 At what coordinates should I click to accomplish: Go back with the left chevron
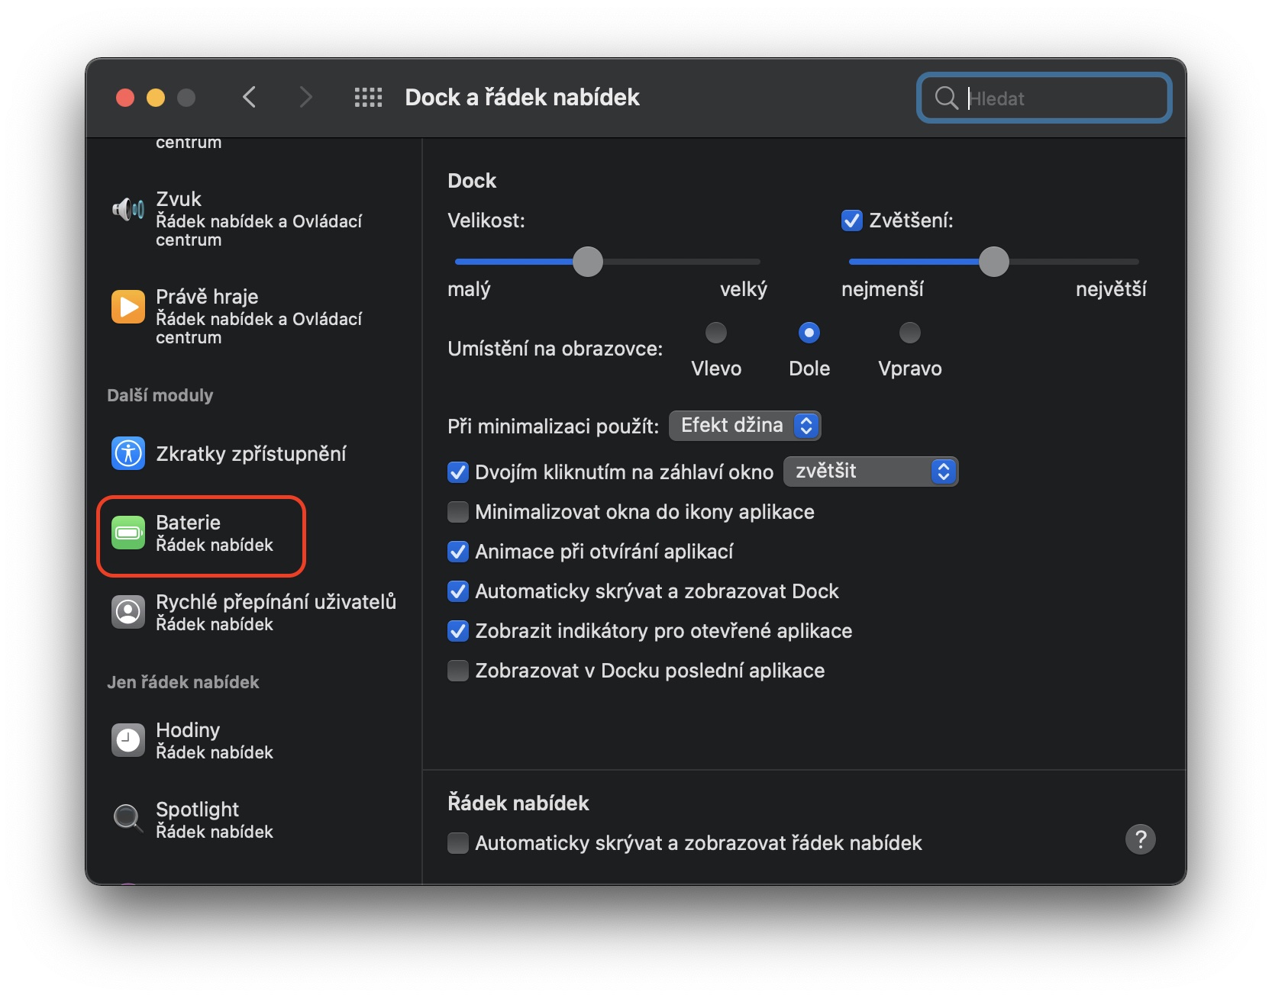click(x=249, y=97)
